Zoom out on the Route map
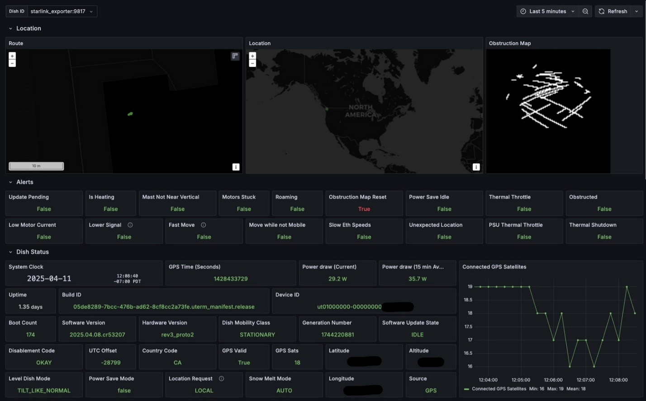Image resolution: width=646 pixels, height=401 pixels. click(x=12, y=63)
